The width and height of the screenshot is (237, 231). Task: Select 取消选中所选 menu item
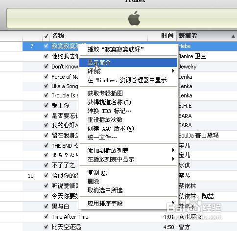128,190
